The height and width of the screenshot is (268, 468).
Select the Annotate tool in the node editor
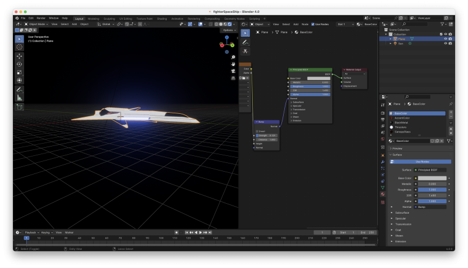pyautogui.click(x=245, y=42)
